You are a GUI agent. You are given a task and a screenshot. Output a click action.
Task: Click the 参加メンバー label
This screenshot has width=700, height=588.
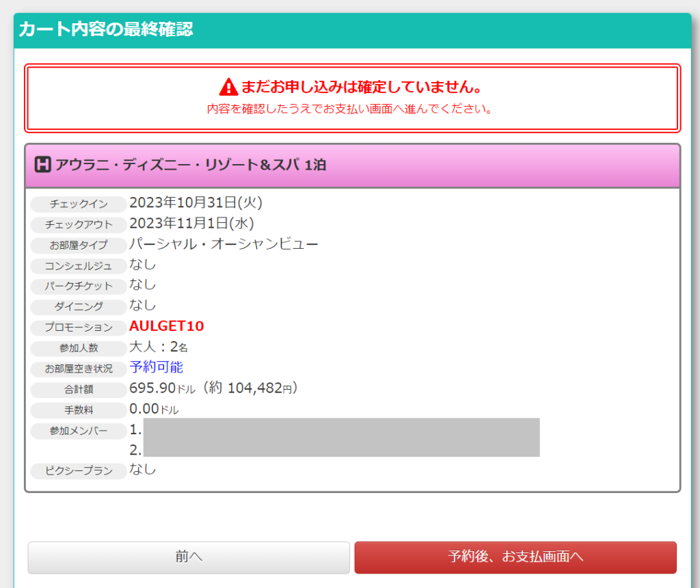click(x=79, y=431)
